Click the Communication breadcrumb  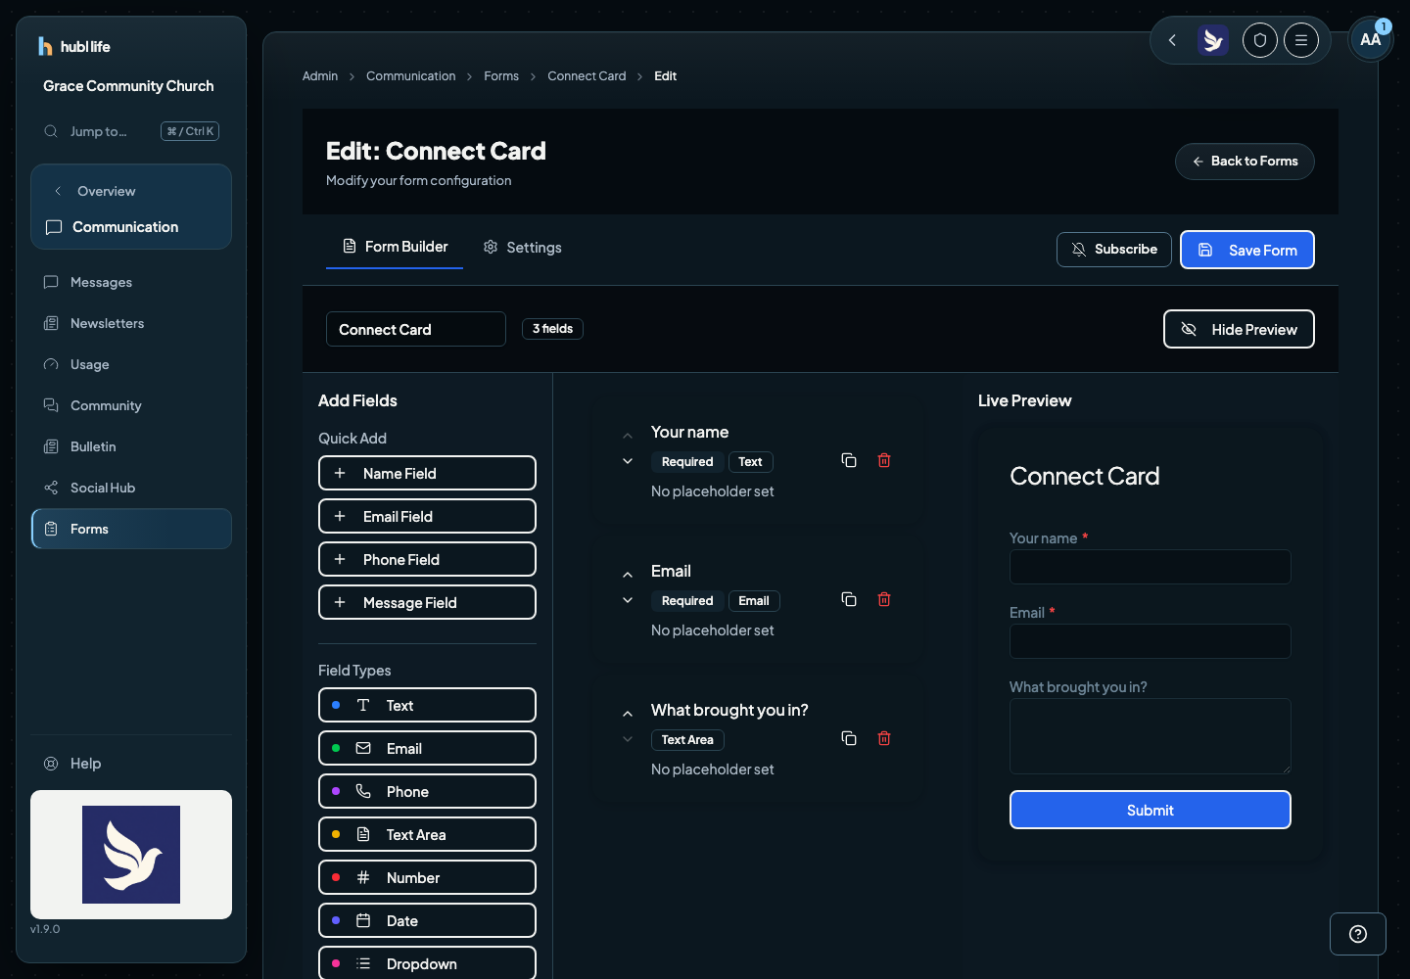click(x=411, y=76)
